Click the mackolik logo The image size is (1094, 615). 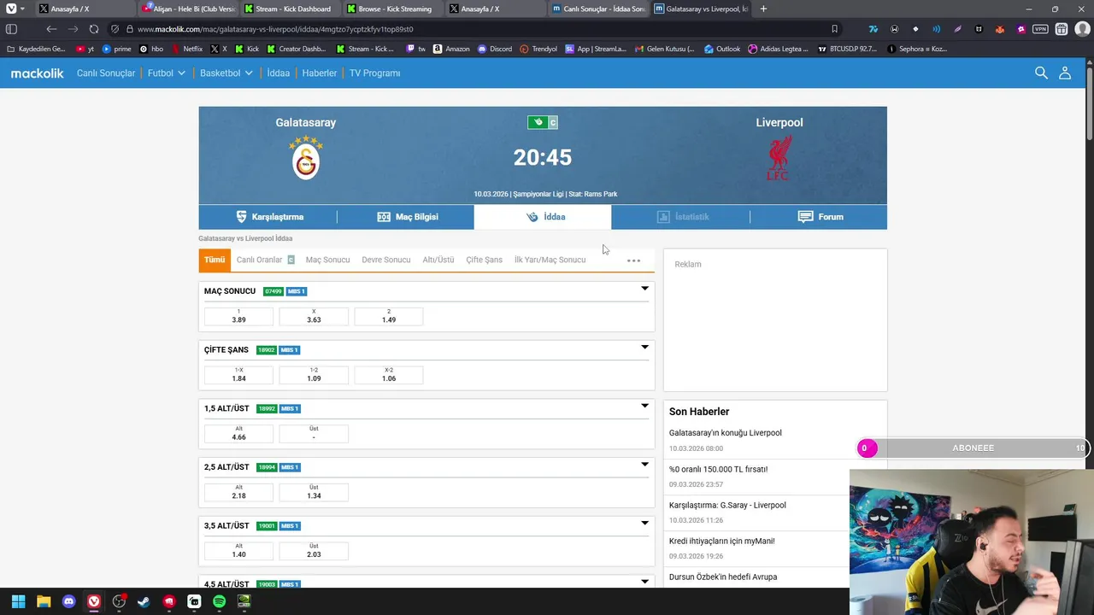pos(37,73)
